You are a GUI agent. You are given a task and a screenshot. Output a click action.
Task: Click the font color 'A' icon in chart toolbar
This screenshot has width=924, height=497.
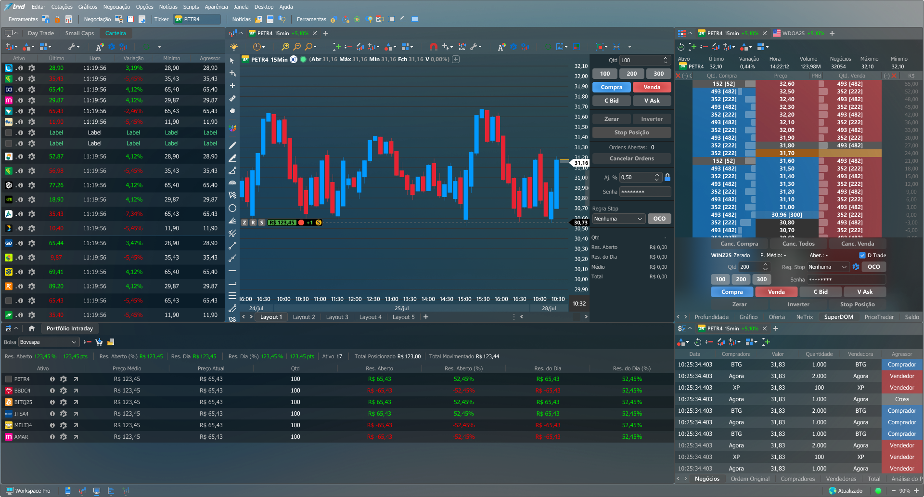[501, 47]
